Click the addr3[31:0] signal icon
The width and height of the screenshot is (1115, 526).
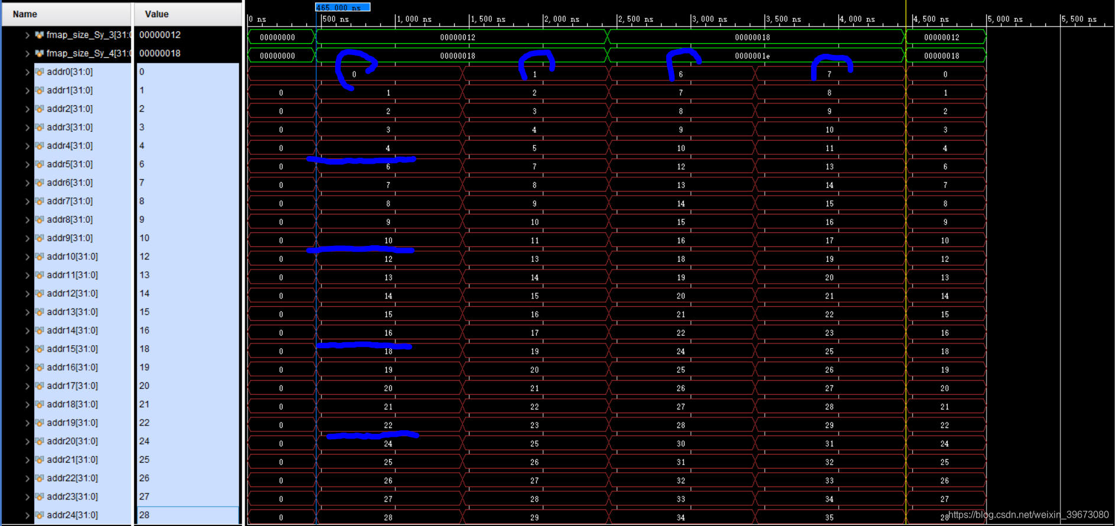(40, 128)
